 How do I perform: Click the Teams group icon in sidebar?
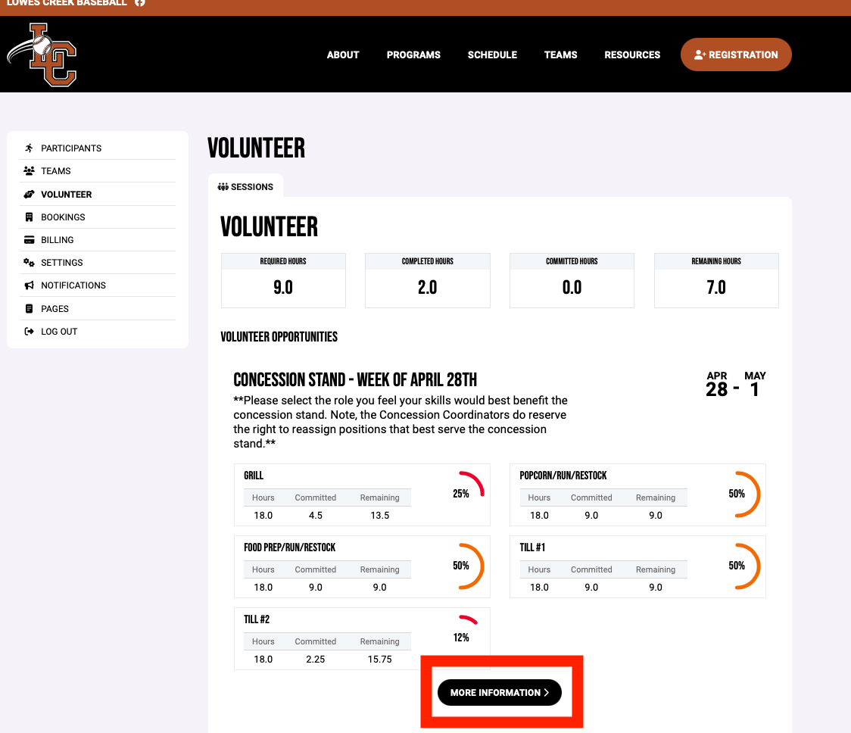tap(29, 171)
